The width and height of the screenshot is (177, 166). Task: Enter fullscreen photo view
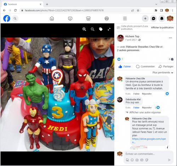[109, 29]
